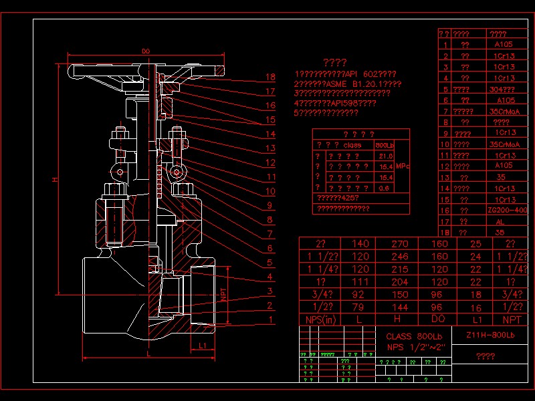Click the NPT column header in the dimension table

click(x=512, y=320)
